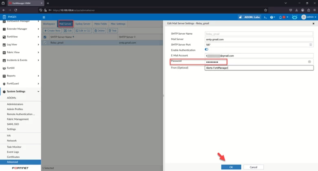The height and width of the screenshot is (171, 318).
Task: Expand the FortiView chevron
Action: [x=38, y=37]
